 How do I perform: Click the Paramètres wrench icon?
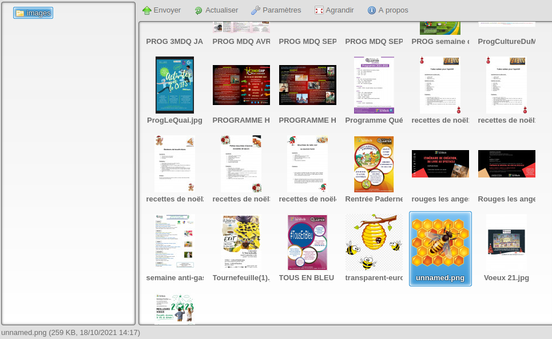256,10
